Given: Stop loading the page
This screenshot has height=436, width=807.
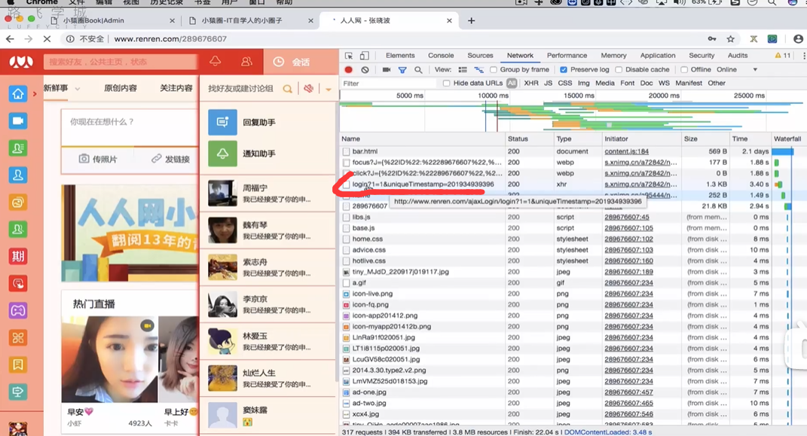Looking at the screenshot, I should tap(46, 38).
